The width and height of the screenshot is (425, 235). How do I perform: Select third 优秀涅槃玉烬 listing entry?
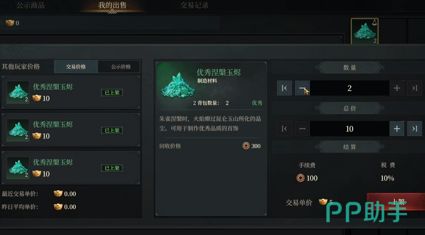(71, 168)
